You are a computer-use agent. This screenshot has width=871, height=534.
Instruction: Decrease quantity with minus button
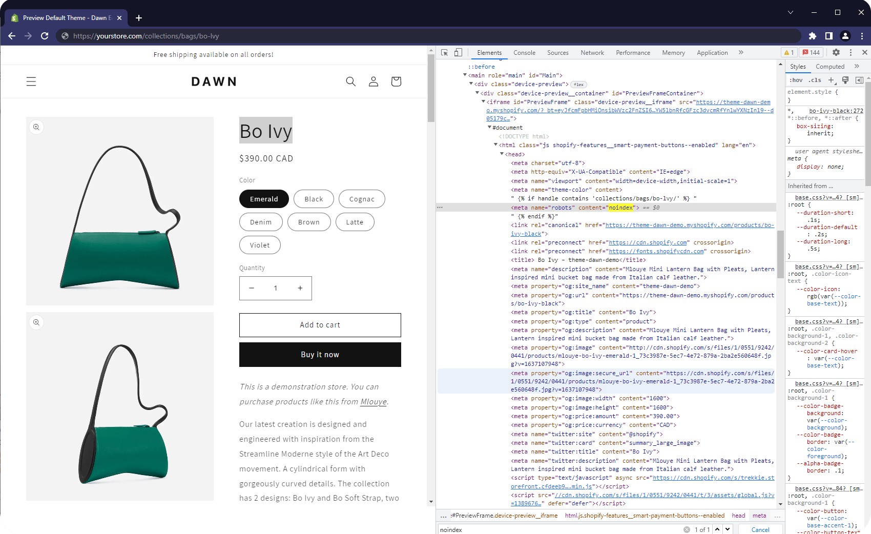click(x=252, y=288)
